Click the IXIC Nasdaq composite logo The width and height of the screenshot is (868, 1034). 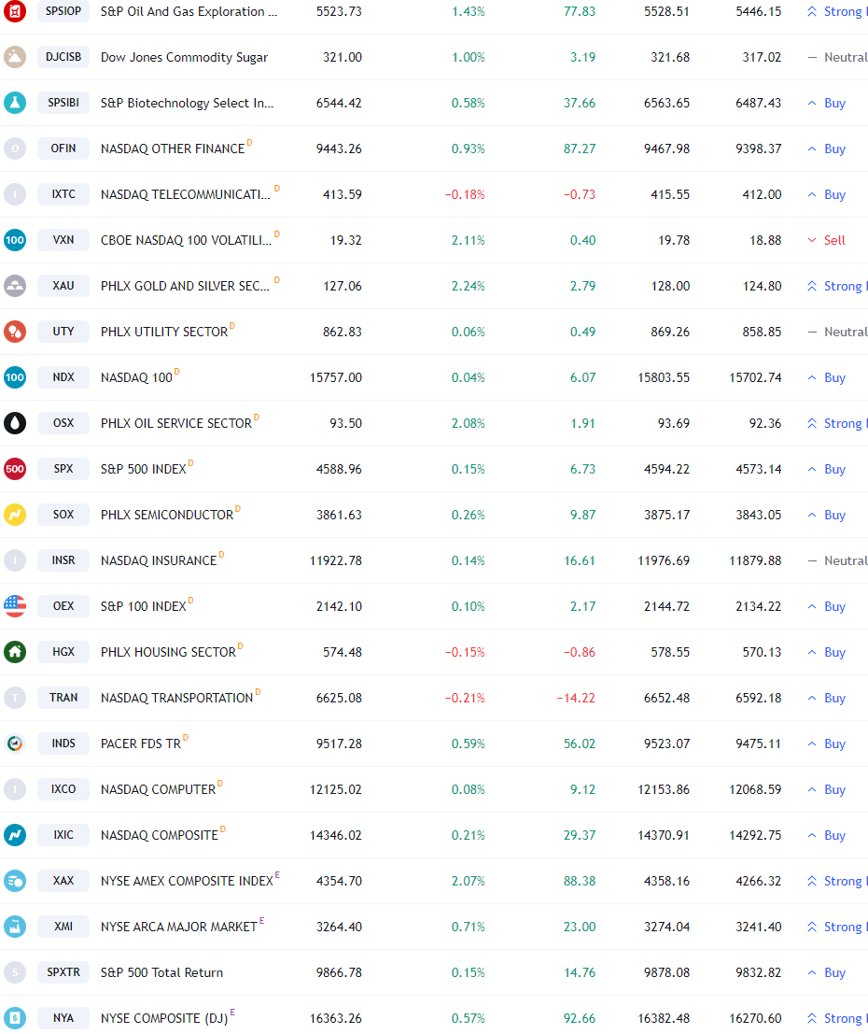(15, 835)
